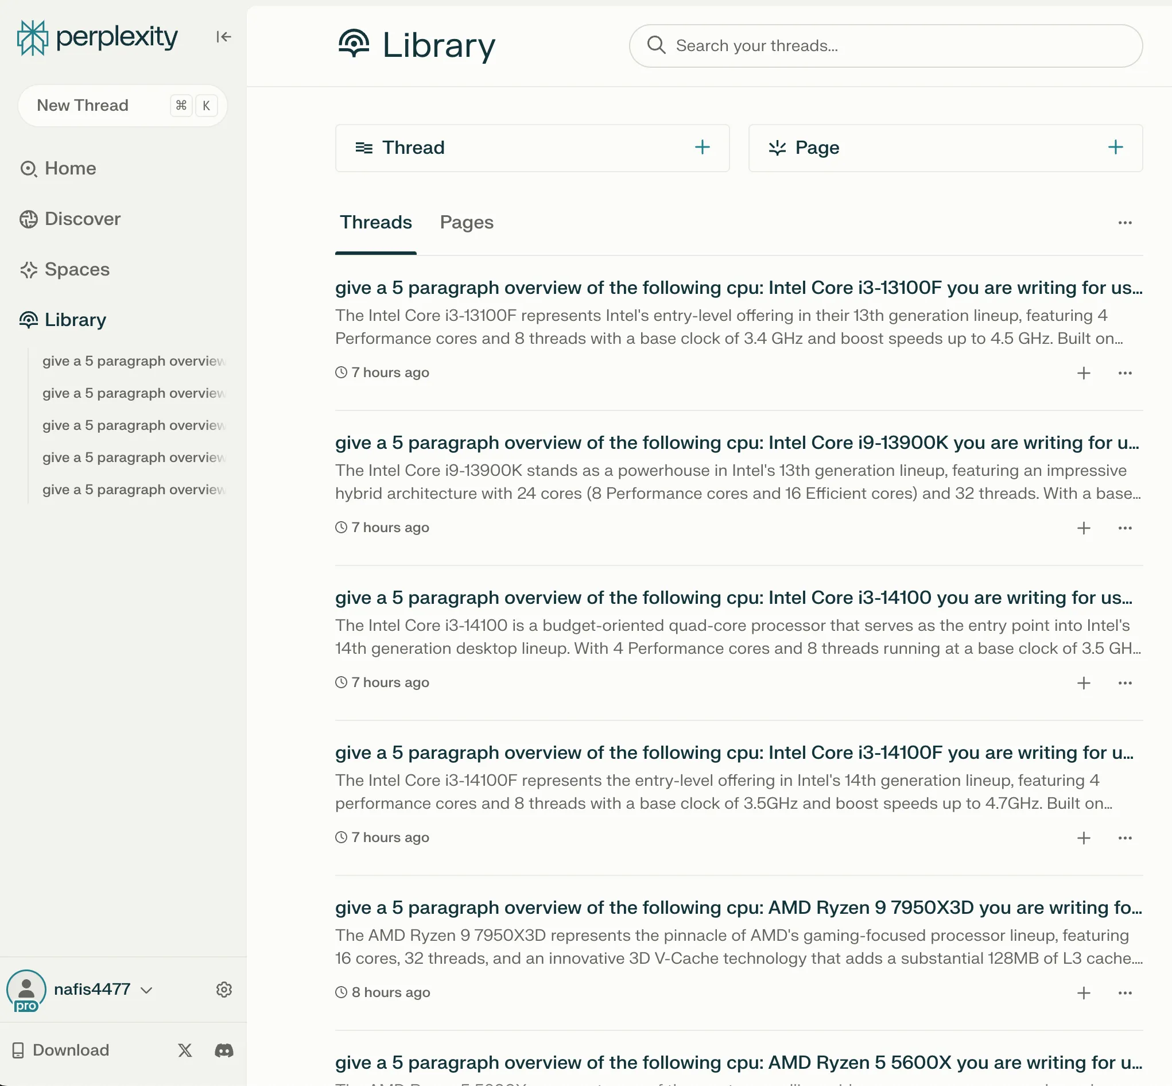This screenshot has width=1172, height=1086.
Task: Click the plus icon in Page card
Action: click(1115, 148)
